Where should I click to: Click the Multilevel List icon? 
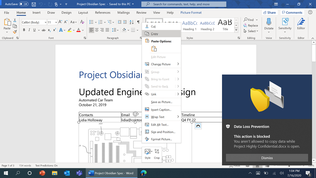tap(109, 22)
